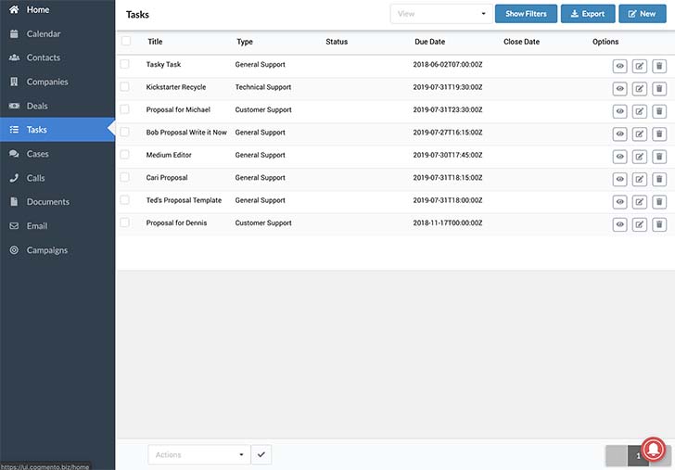Click edit icon for Kickstarter Recycle row
675x470 pixels.
point(640,88)
